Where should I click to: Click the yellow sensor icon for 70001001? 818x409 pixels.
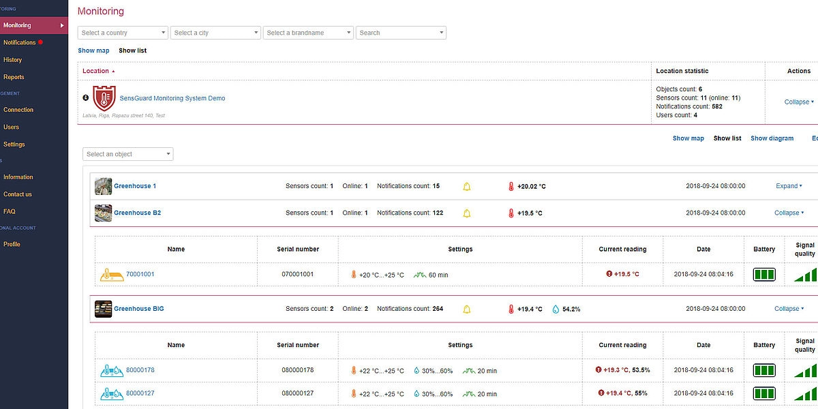pos(112,275)
